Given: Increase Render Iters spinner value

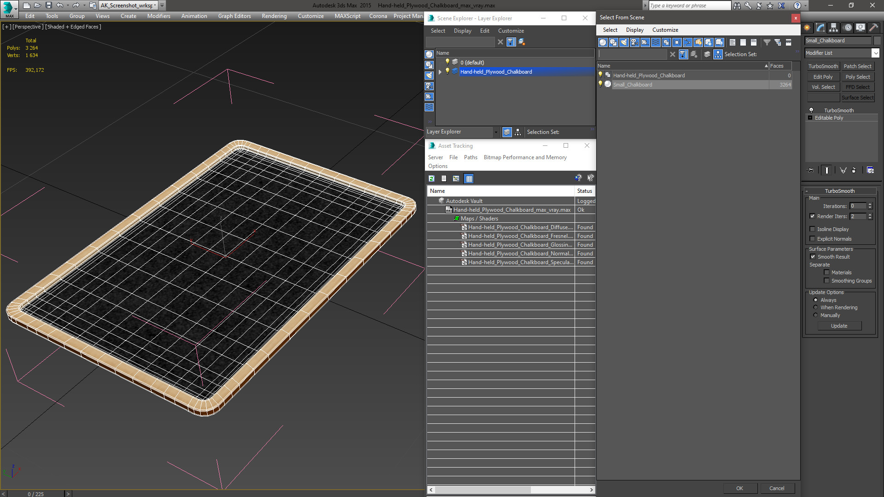Looking at the screenshot, I should (870, 214).
